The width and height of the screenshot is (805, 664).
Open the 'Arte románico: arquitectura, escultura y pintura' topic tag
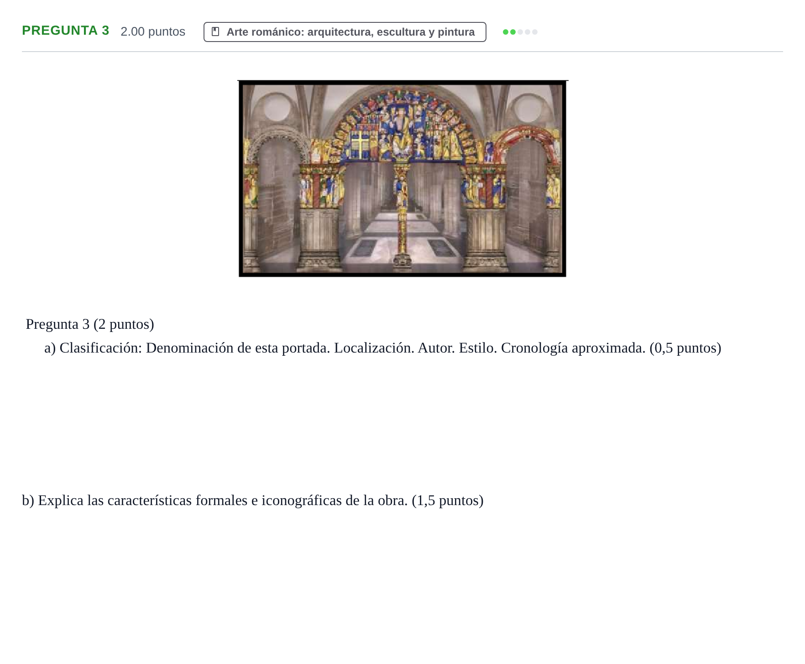pyautogui.click(x=345, y=32)
